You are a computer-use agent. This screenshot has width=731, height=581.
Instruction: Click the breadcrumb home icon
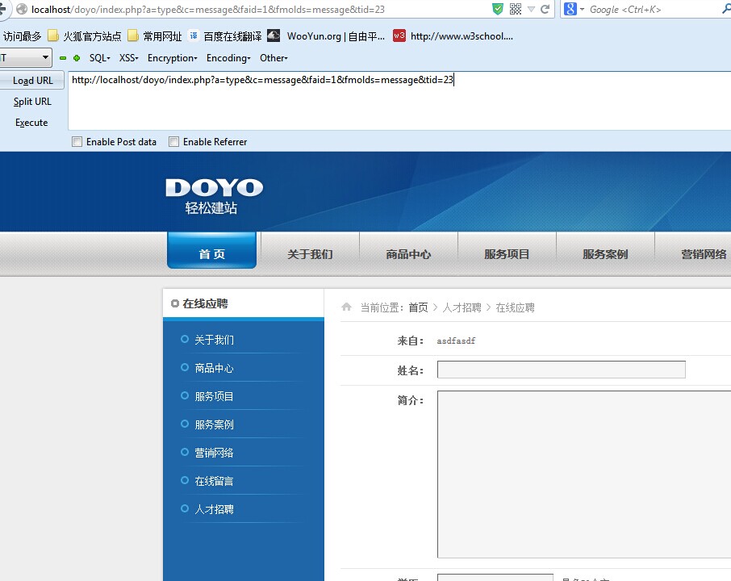[x=346, y=307]
